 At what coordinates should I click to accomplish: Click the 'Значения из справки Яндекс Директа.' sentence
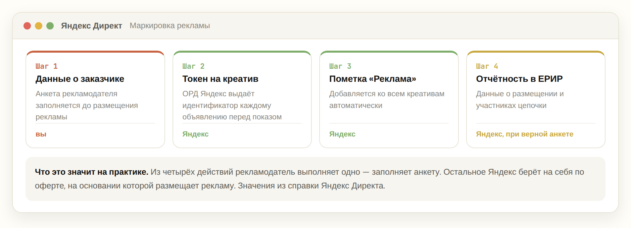click(x=311, y=186)
